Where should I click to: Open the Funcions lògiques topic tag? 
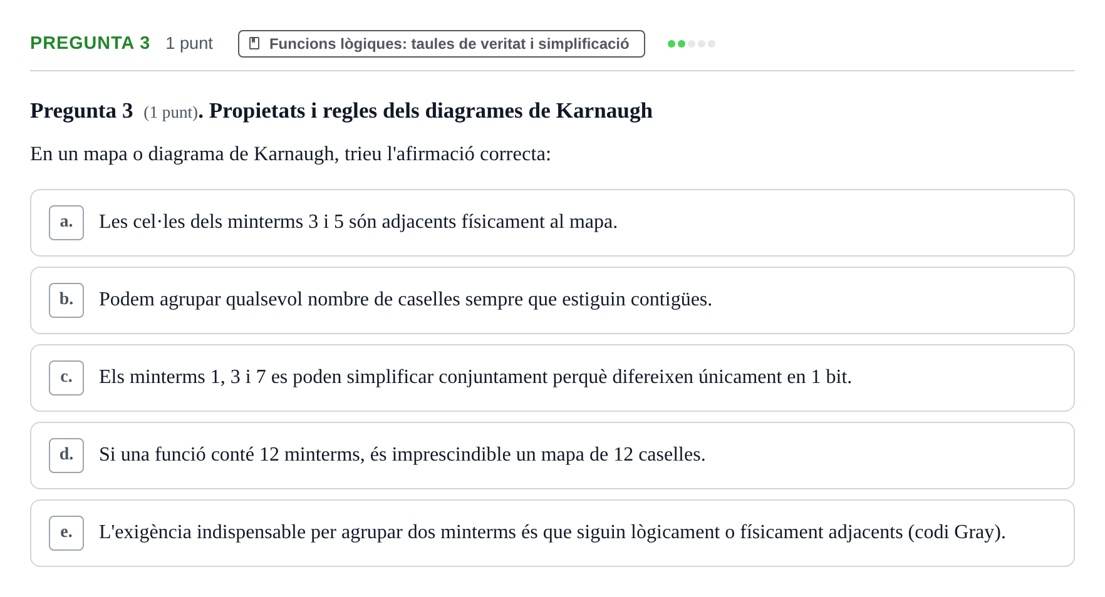441,44
